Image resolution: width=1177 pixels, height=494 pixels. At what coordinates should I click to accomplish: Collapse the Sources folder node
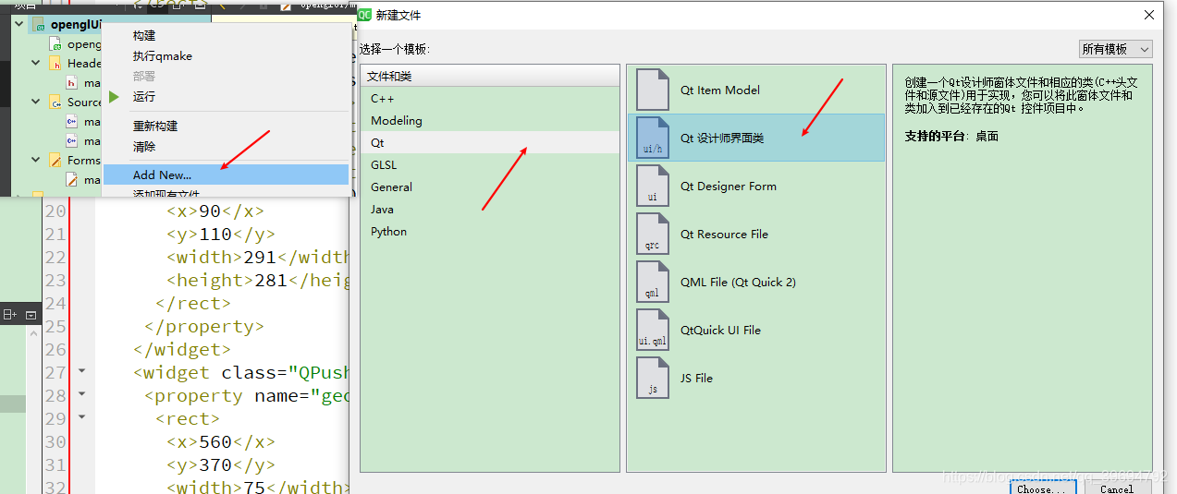36,102
